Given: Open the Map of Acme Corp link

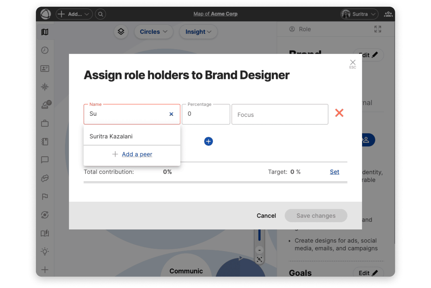Looking at the screenshot, I should [x=215, y=14].
